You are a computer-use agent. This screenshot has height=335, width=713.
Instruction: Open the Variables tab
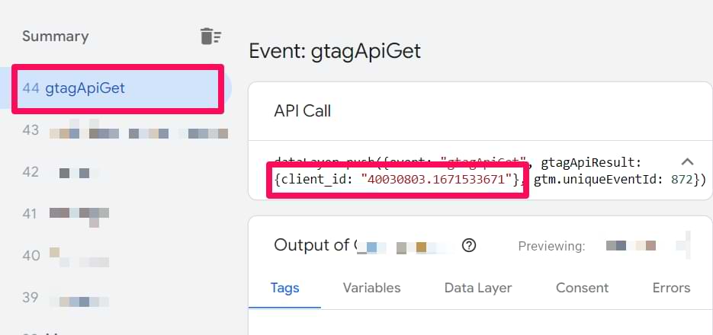(371, 288)
